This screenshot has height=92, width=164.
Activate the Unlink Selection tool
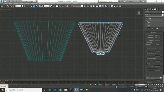pyautogui.click(x=11, y=6)
